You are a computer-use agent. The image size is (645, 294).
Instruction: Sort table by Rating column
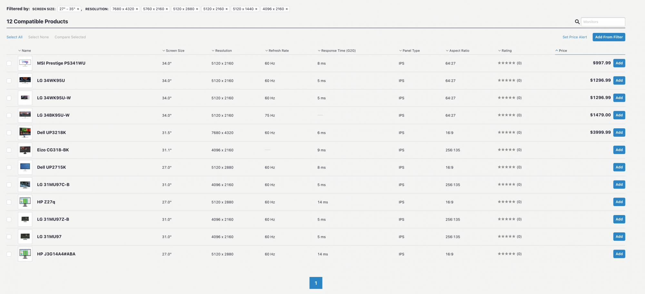[505, 51]
